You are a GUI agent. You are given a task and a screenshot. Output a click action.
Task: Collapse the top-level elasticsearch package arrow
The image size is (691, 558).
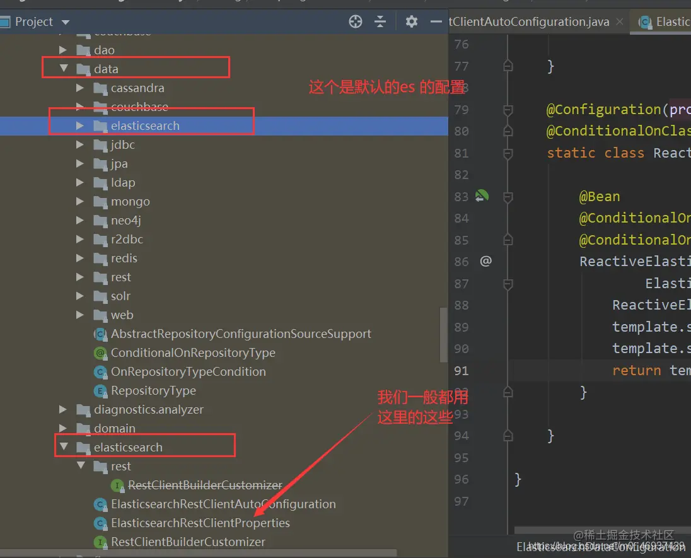64,446
